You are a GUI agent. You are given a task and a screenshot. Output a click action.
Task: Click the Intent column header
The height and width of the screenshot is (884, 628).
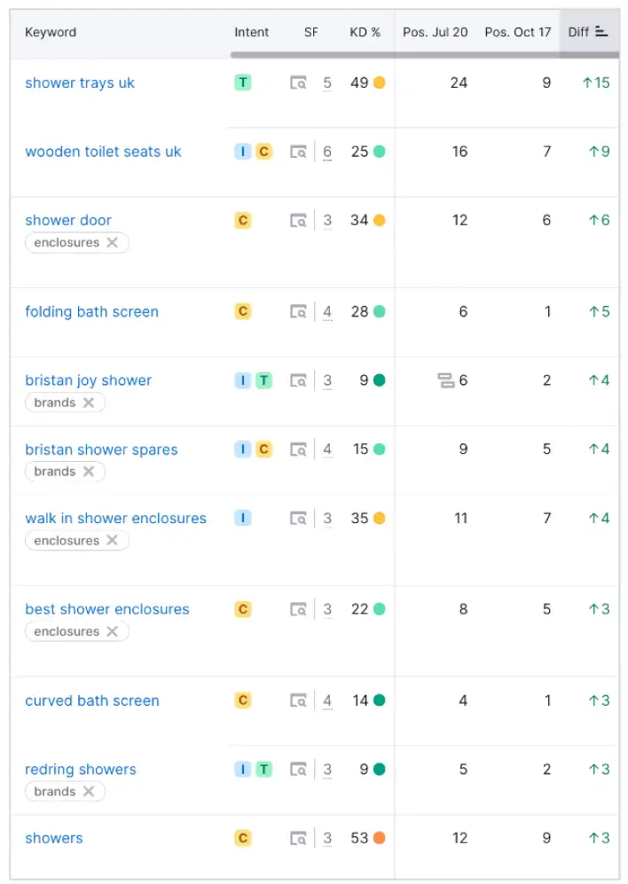point(252,32)
